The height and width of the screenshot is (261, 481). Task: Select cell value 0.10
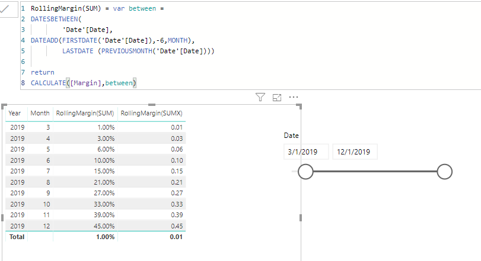point(177,160)
